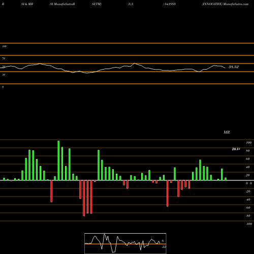Click the RSI axis label 30
254x254 pixels.
point(4,75)
